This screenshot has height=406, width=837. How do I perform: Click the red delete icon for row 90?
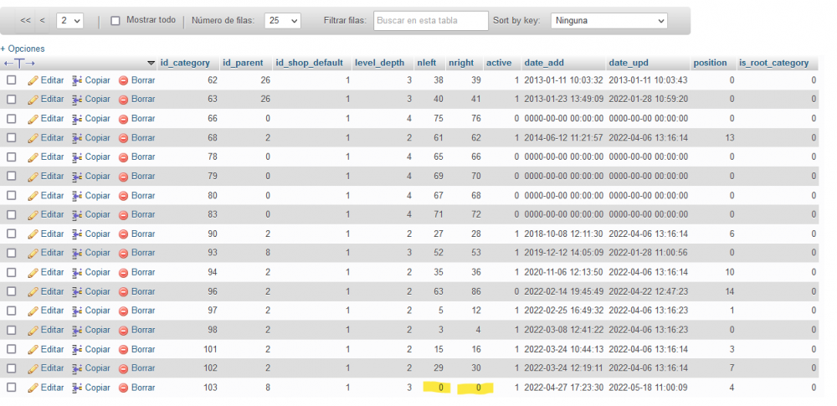tap(123, 234)
